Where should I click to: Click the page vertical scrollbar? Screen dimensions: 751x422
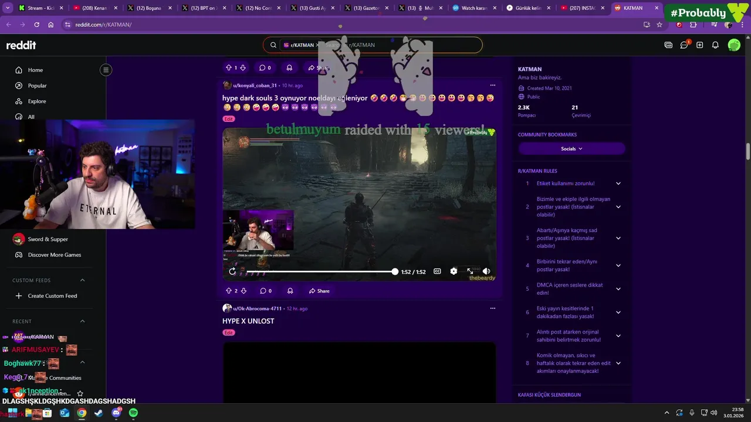(x=747, y=151)
